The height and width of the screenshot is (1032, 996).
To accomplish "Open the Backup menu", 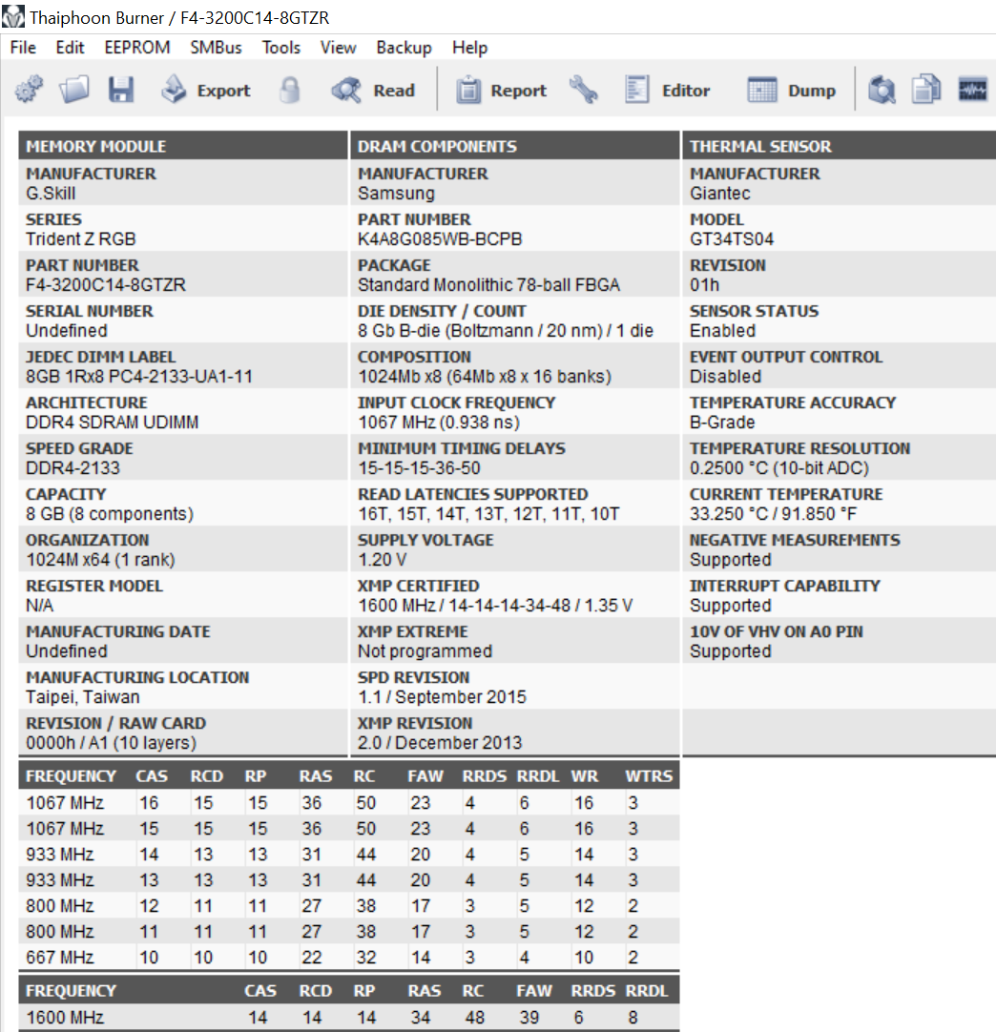I will [404, 48].
